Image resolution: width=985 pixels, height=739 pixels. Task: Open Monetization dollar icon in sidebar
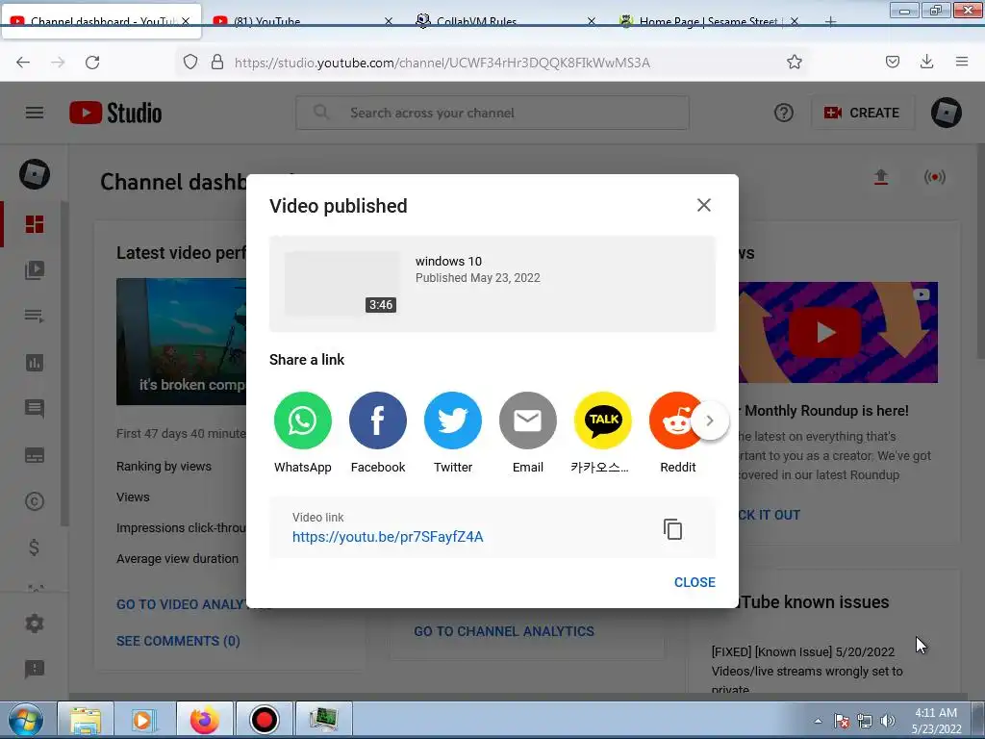[x=35, y=548]
